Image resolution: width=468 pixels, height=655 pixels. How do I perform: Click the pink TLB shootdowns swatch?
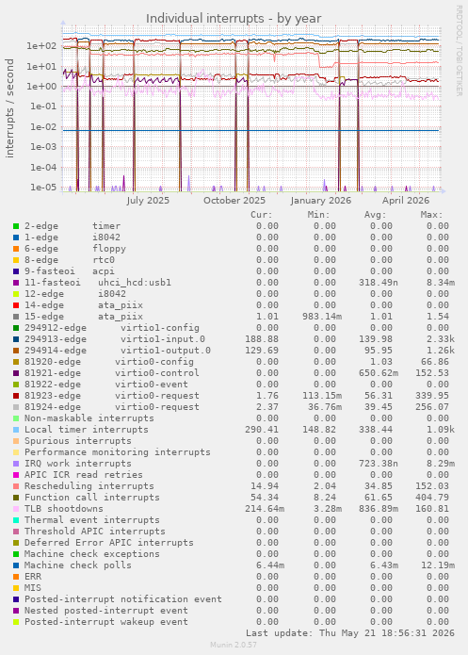(16, 509)
